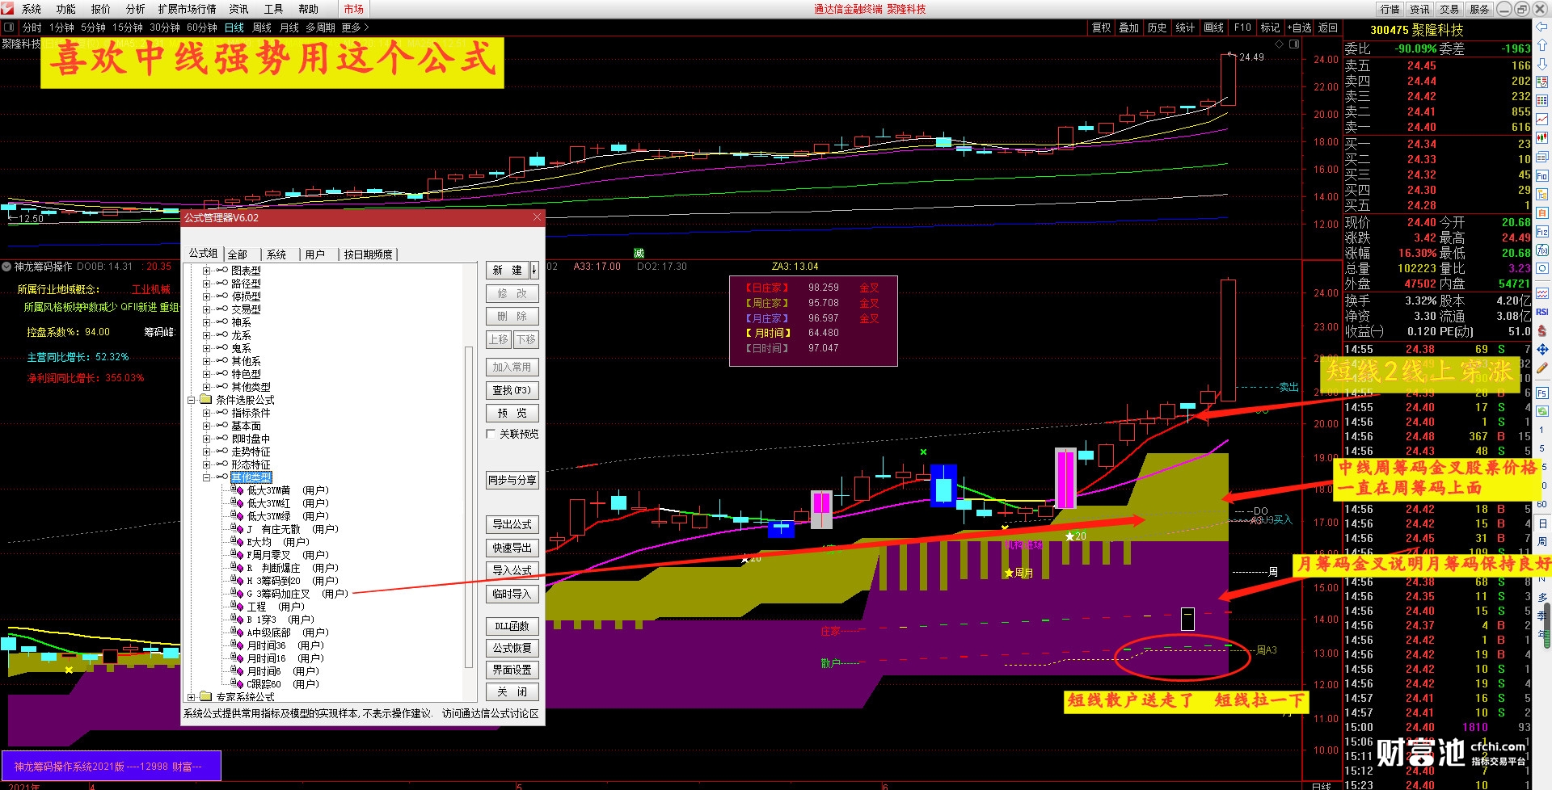Open the 系统 menu
The width and height of the screenshot is (1552, 790).
tap(32, 9)
